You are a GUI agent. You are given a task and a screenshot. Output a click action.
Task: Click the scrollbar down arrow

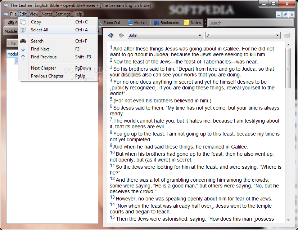pyautogui.click(x=288, y=220)
